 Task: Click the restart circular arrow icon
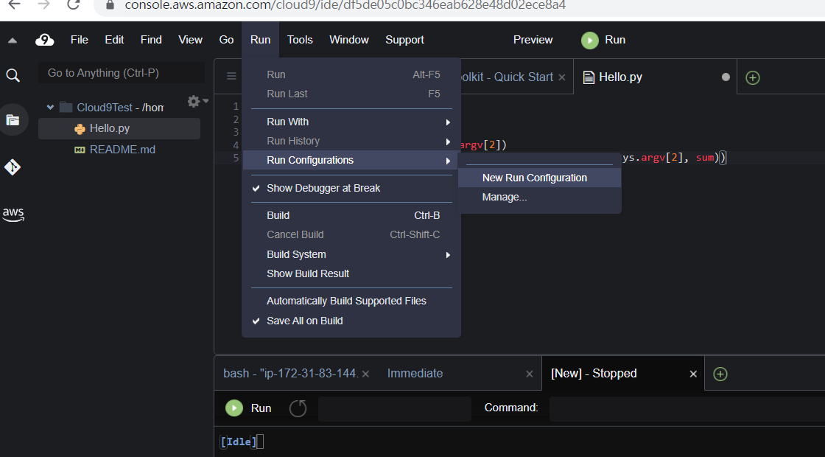(x=298, y=408)
